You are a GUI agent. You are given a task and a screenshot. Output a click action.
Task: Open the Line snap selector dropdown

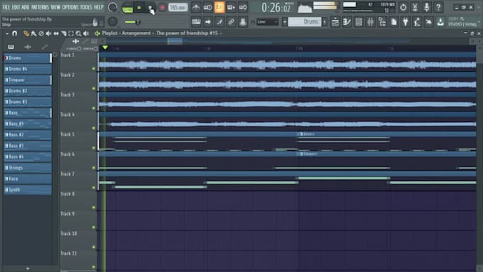tap(267, 22)
